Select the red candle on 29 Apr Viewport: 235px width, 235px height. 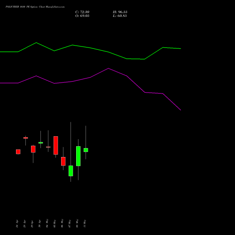pyautogui.click(x=33, y=149)
